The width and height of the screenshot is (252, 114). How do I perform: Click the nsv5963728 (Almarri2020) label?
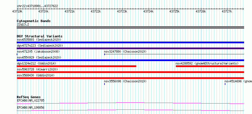click(37, 69)
